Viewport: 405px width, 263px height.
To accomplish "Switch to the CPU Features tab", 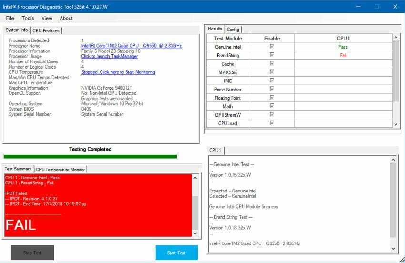I will point(46,30).
